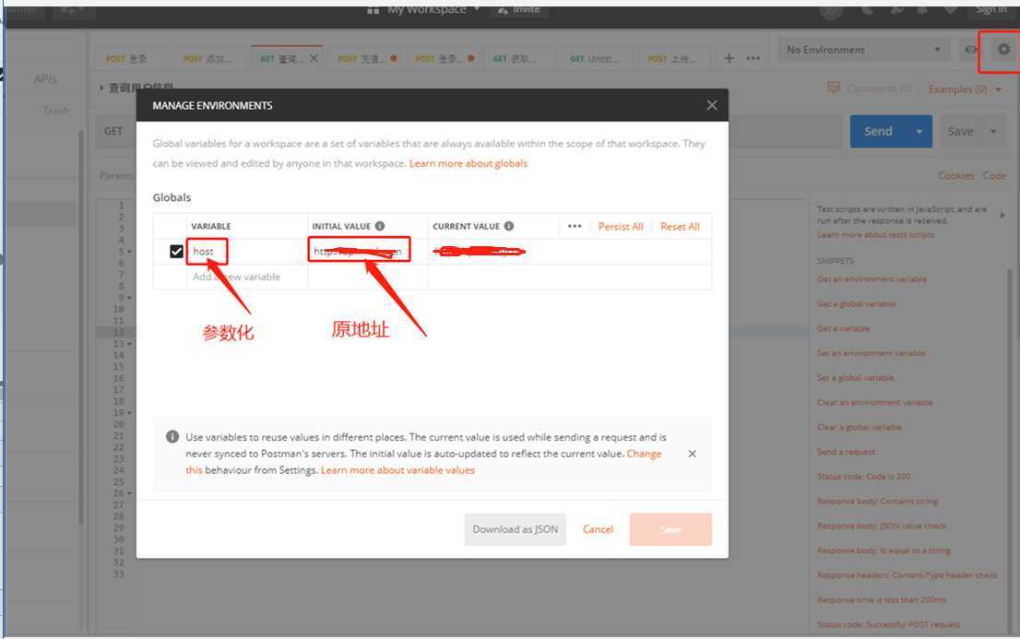The height and width of the screenshot is (639, 1020).
Task: Click the Save button next to Send
Action: (960, 132)
